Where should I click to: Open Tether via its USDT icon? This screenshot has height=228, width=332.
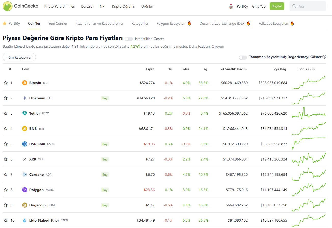pos(24,113)
